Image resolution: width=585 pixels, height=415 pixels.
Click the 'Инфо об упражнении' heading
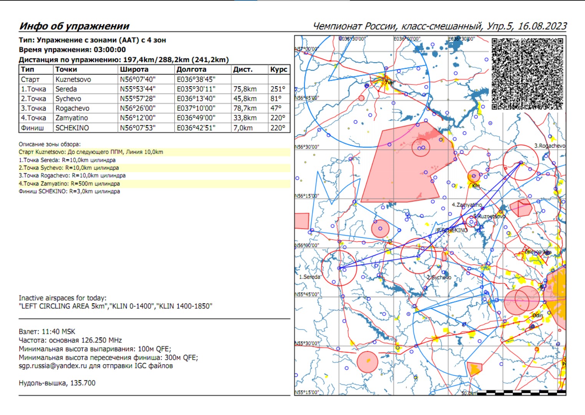(x=74, y=26)
